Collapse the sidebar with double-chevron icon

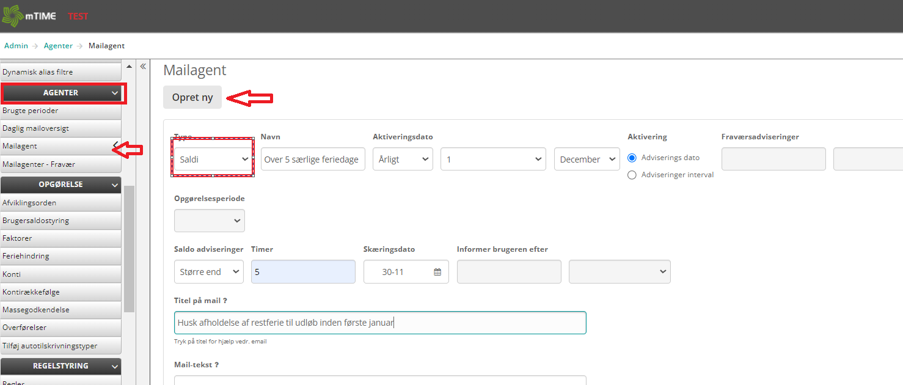click(143, 67)
